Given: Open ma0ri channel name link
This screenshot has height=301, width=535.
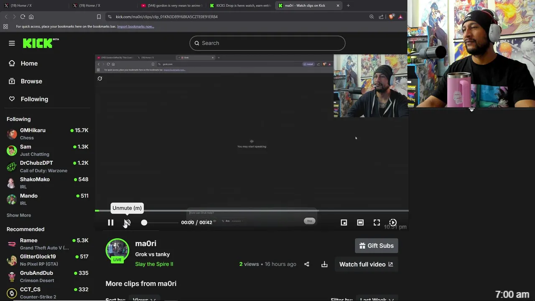Looking at the screenshot, I should tap(145, 243).
